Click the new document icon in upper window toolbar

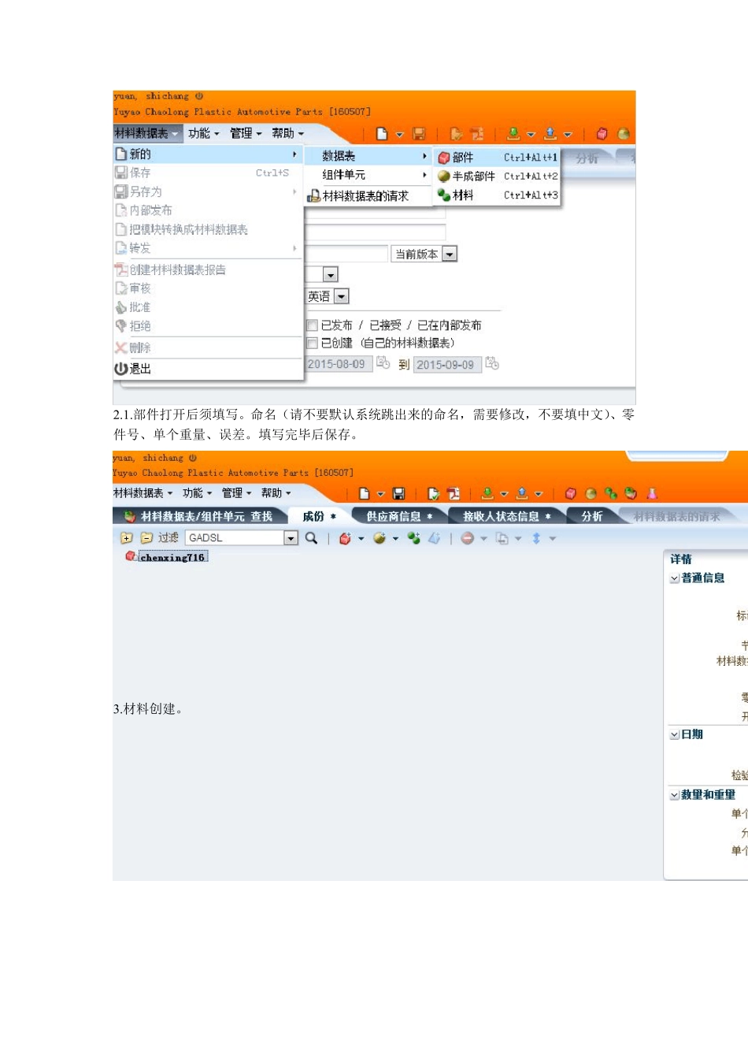pyautogui.click(x=382, y=134)
